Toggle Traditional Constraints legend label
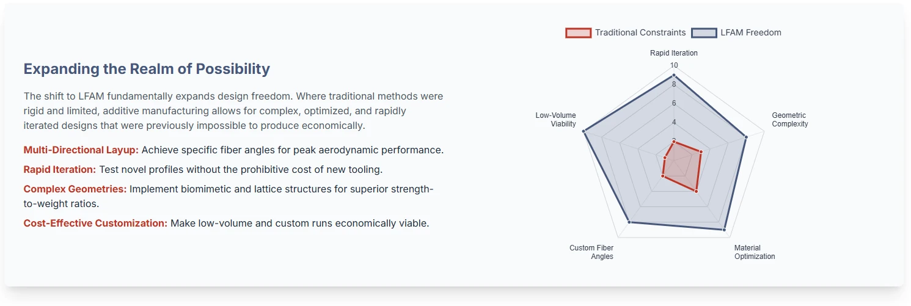 point(640,33)
